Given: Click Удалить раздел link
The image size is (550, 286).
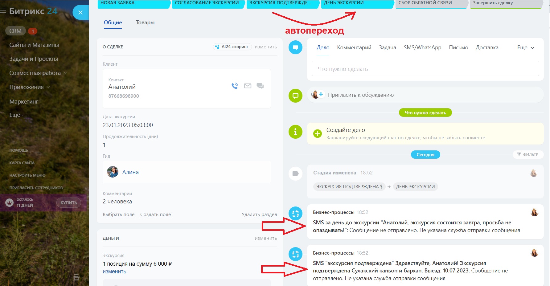Looking at the screenshot, I should pos(259,214).
